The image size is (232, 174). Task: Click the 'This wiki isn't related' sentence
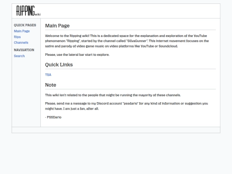pyautogui.click(x=113, y=95)
